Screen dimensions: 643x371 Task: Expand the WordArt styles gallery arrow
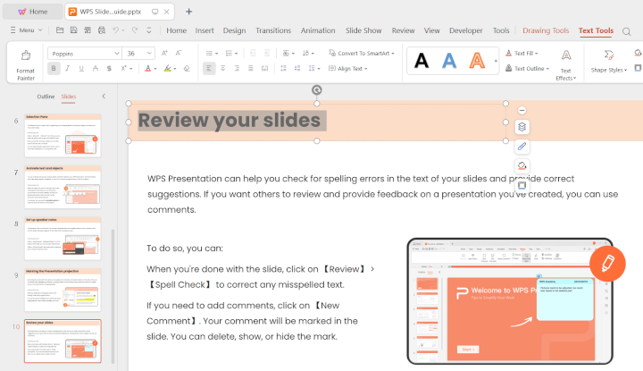496,61
